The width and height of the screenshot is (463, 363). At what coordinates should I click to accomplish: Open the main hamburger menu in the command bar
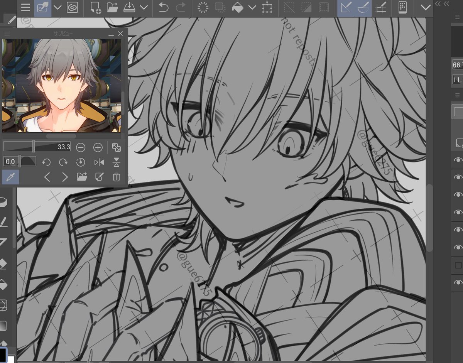click(x=25, y=8)
